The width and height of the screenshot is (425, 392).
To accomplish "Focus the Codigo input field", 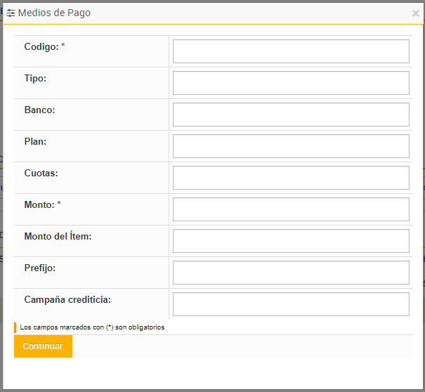I will (291, 51).
